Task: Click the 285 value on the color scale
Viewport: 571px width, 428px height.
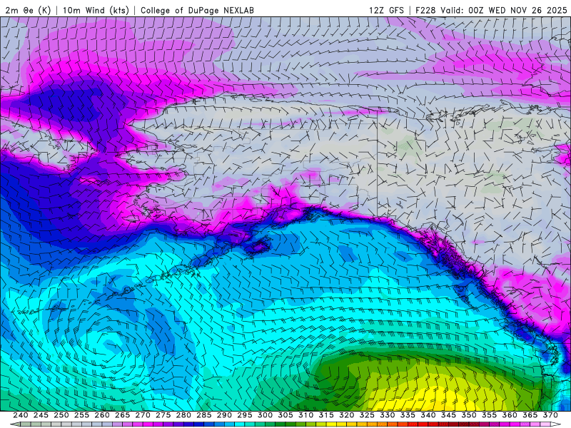Action: pos(204,415)
